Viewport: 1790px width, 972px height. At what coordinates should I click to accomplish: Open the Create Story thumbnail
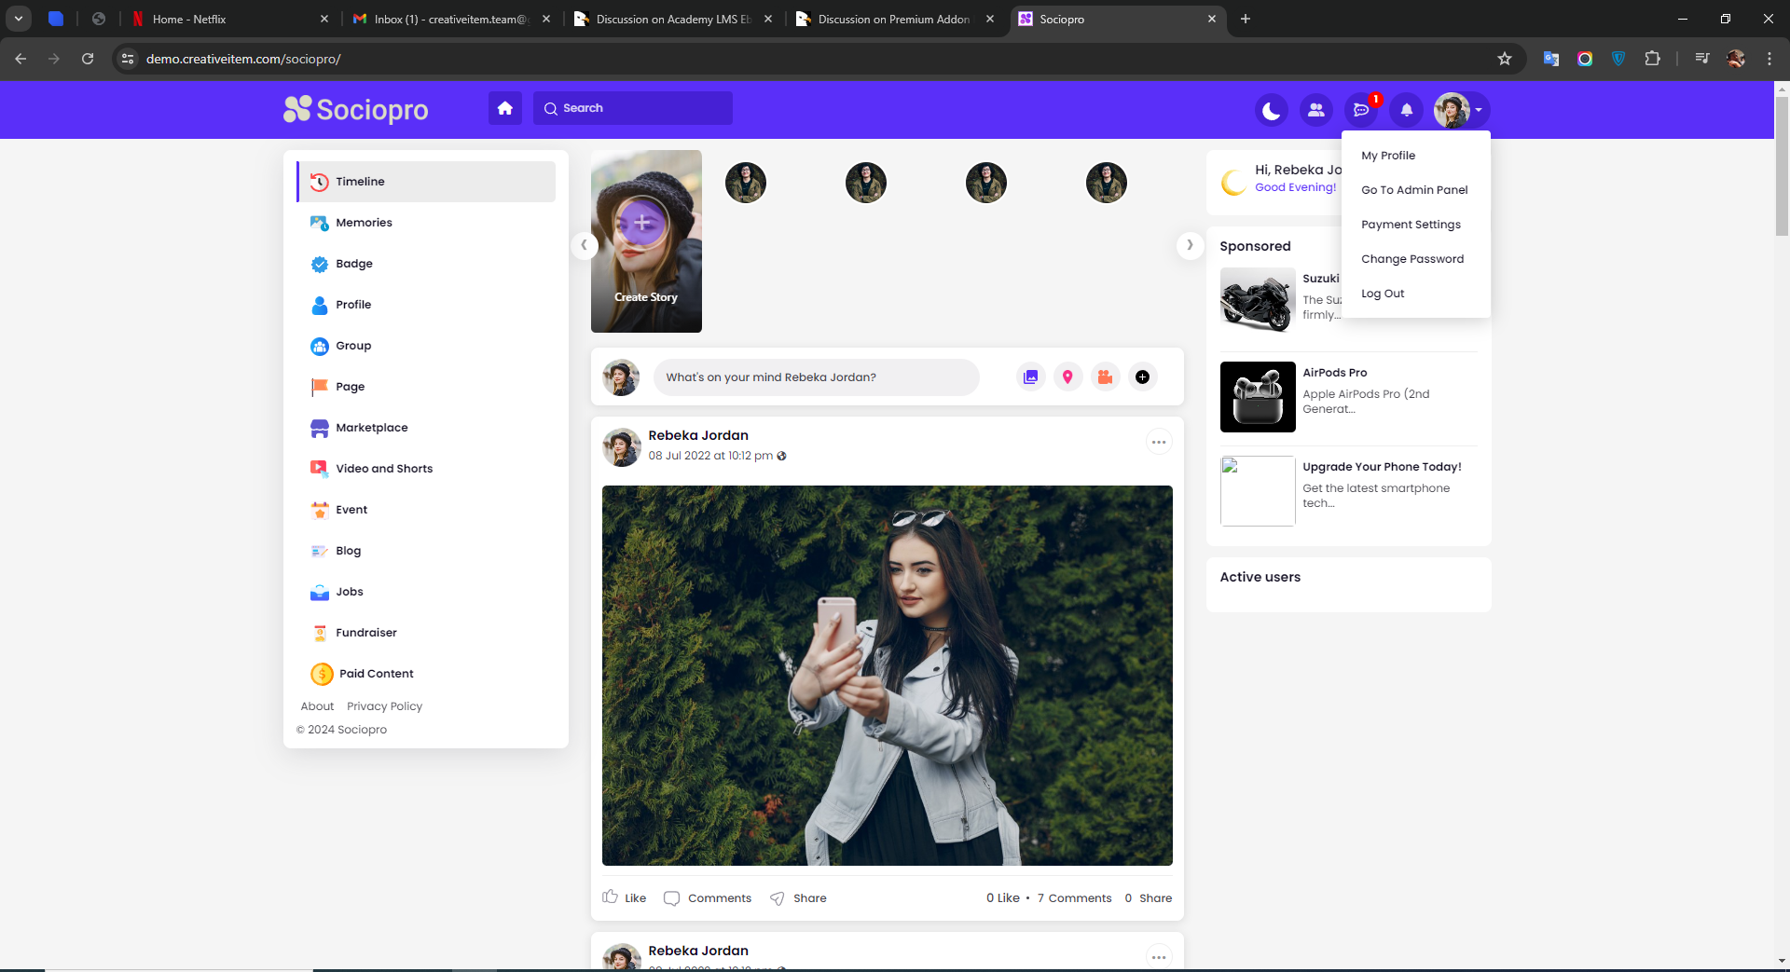point(646,241)
